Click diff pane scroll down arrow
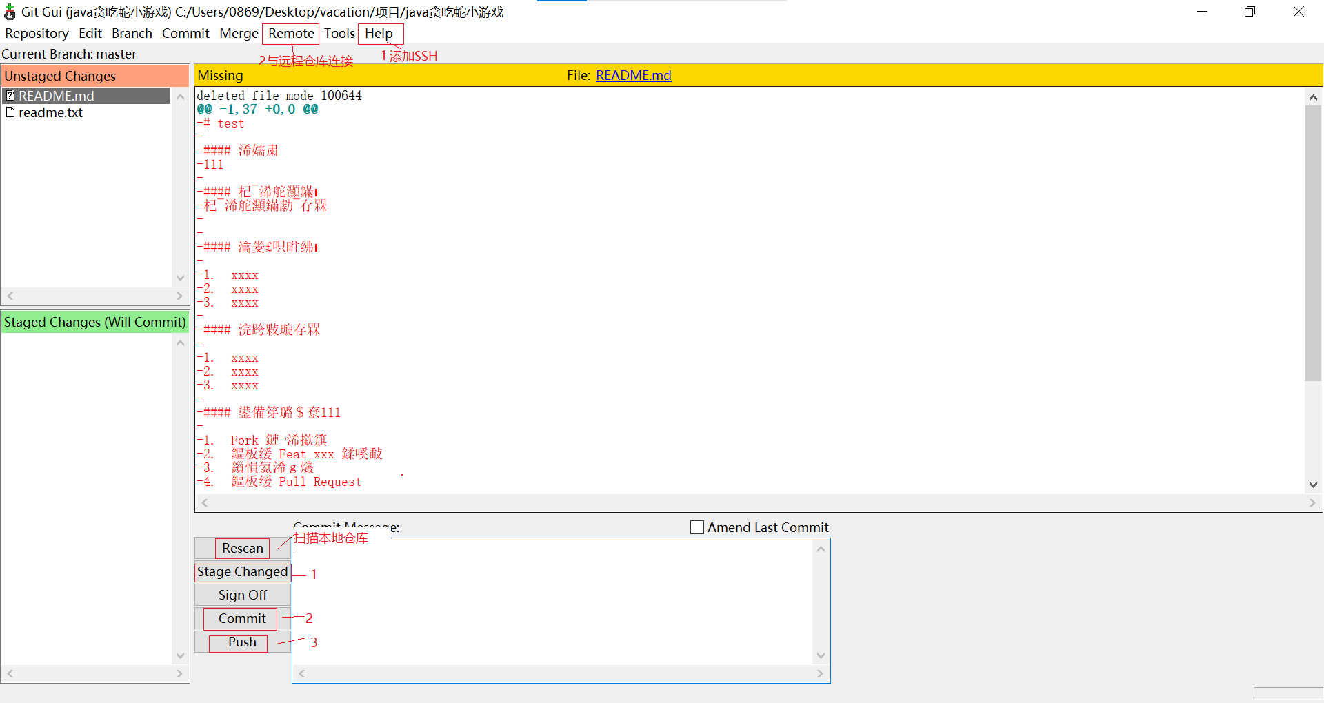Screen dimensions: 1324x703 click(x=1313, y=485)
